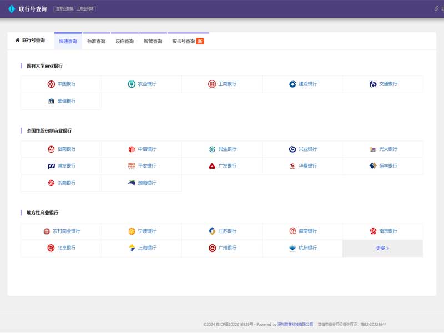Go to the 智能查询 tab
The image size is (444, 333).
(153, 41)
